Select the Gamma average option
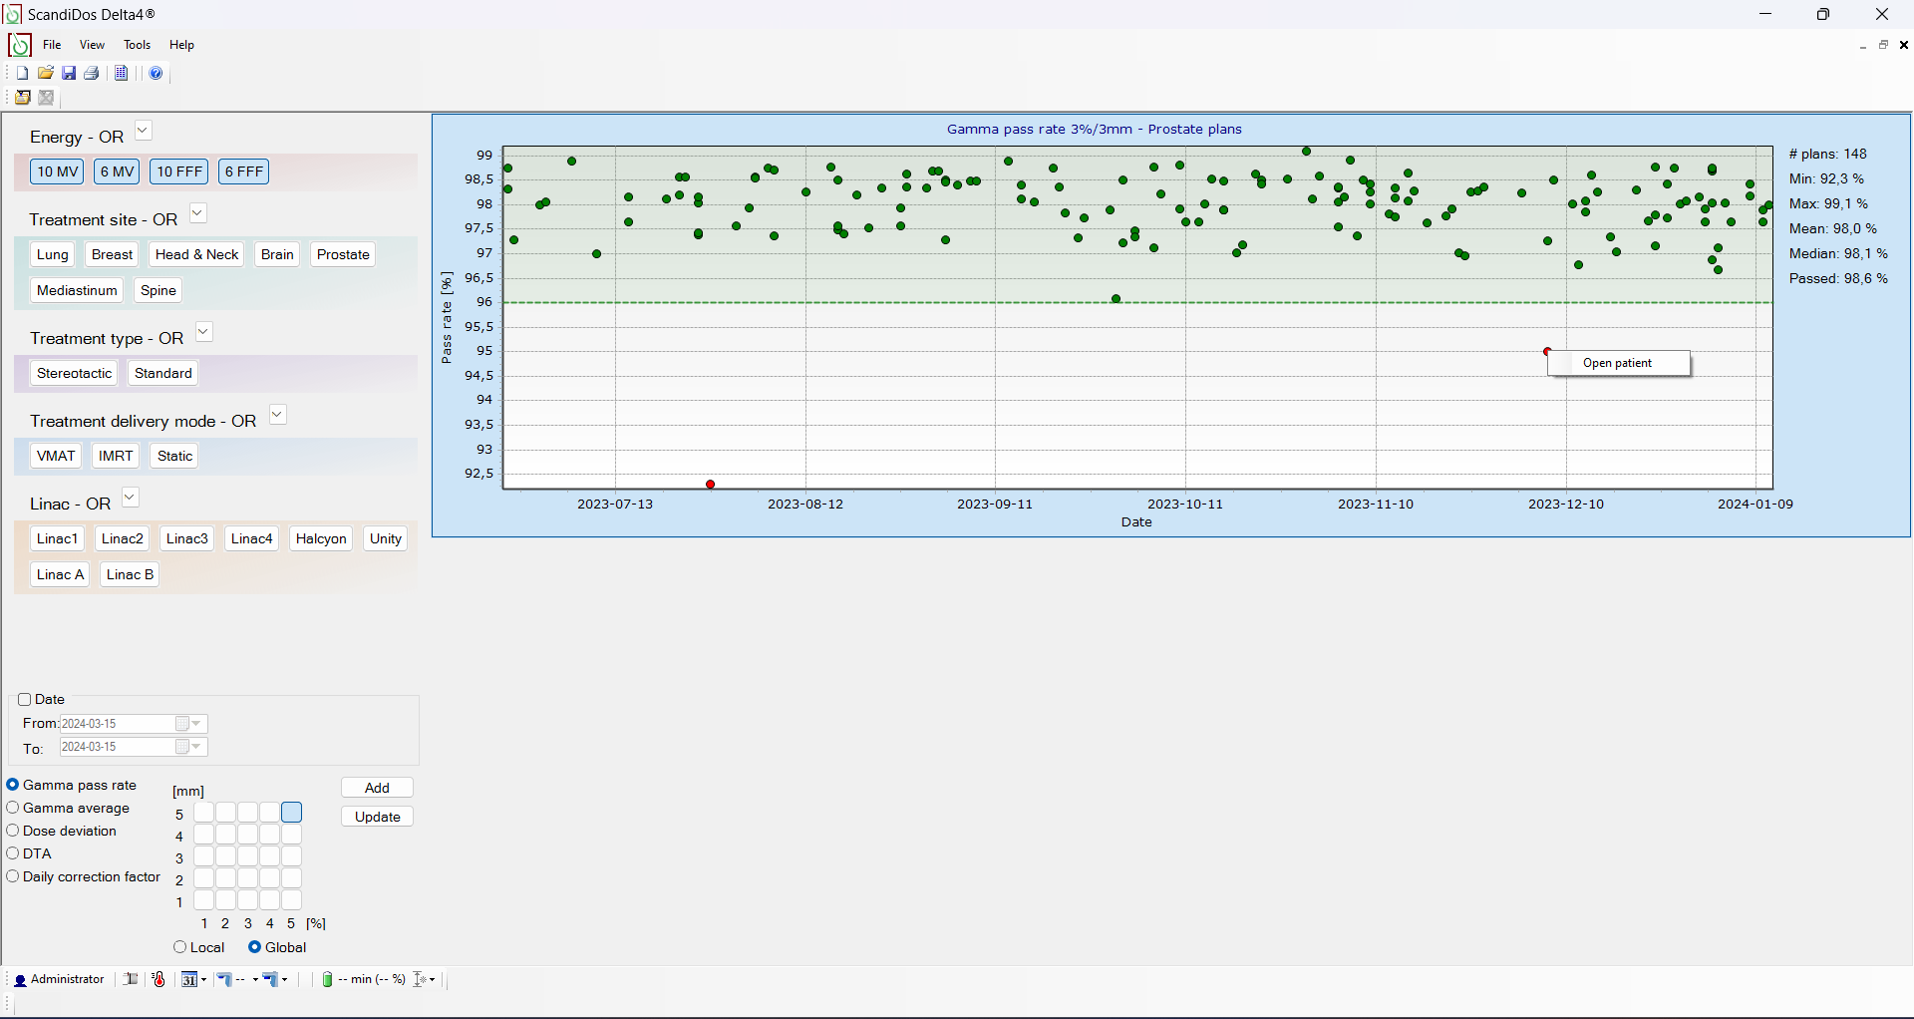The height and width of the screenshot is (1019, 1914). (x=13, y=808)
